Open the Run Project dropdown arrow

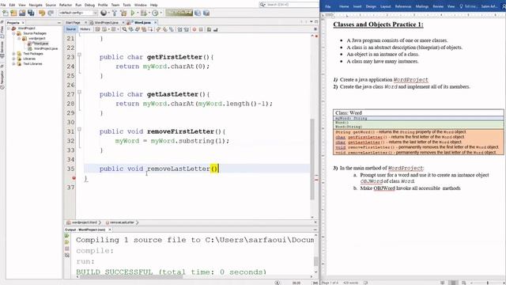pos(138,13)
